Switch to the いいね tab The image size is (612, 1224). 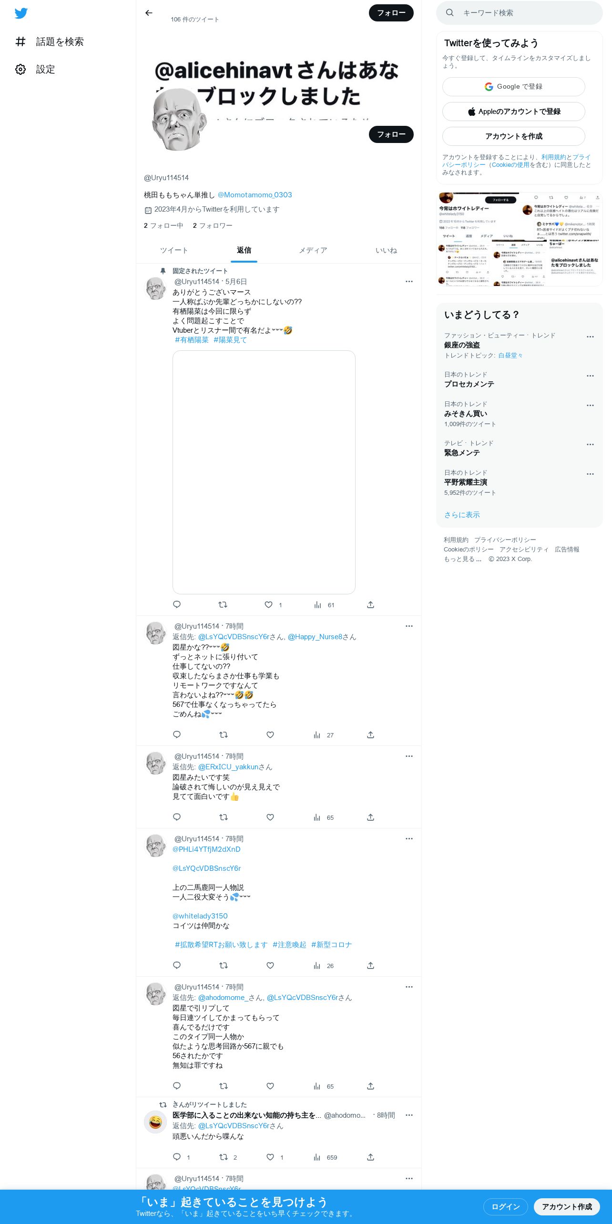click(x=386, y=250)
